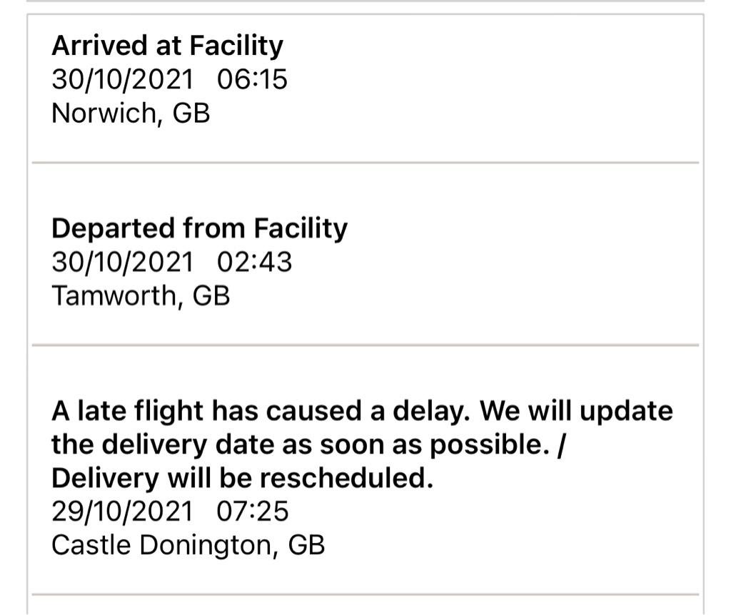Click the 30/10/2021 date in the Norwich entry

[122, 79]
